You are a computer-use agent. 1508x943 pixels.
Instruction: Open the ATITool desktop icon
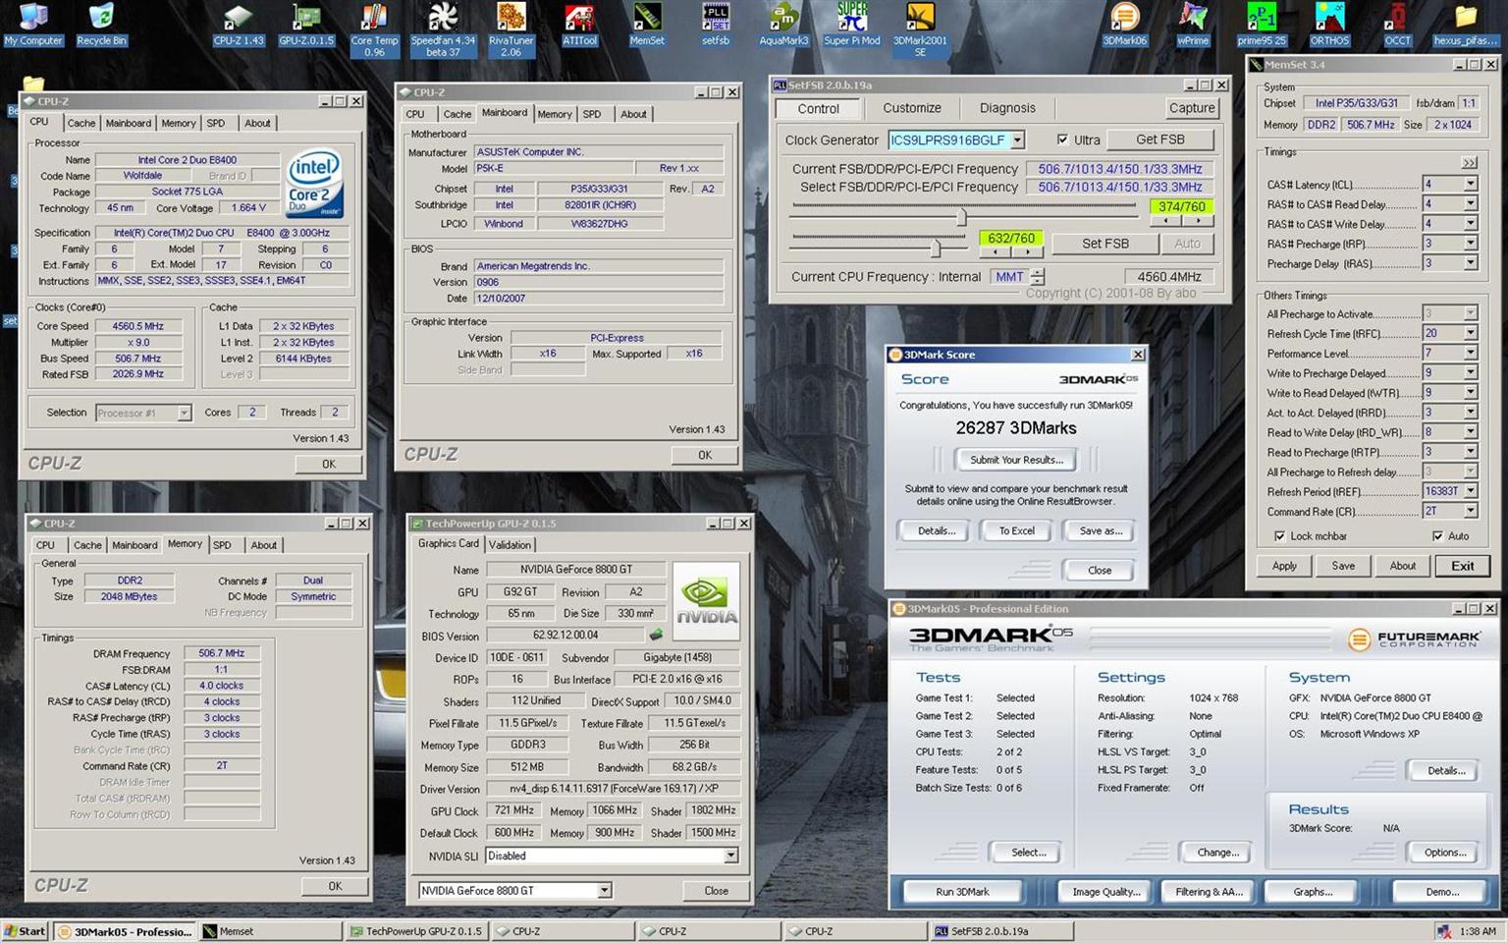tap(579, 25)
